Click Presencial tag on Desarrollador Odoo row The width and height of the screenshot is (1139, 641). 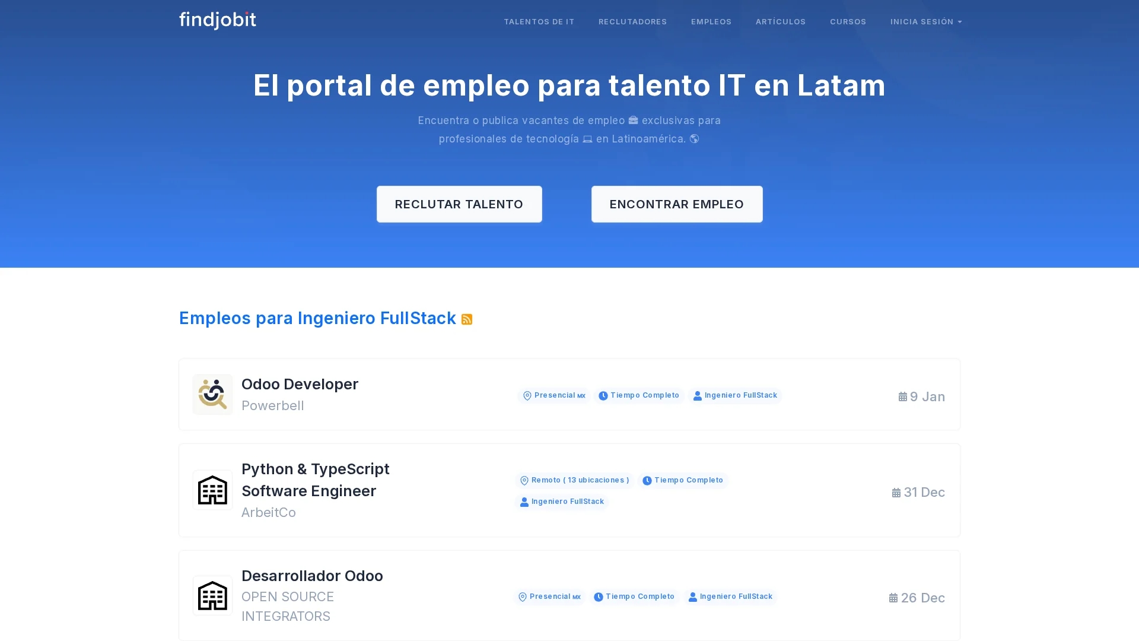click(x=549, y=596)
